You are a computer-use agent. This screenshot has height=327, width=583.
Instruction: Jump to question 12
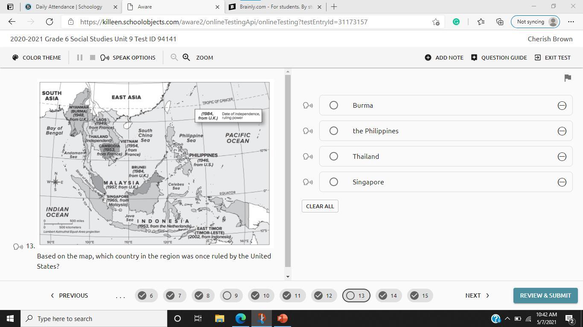click(x=324, y=295)
